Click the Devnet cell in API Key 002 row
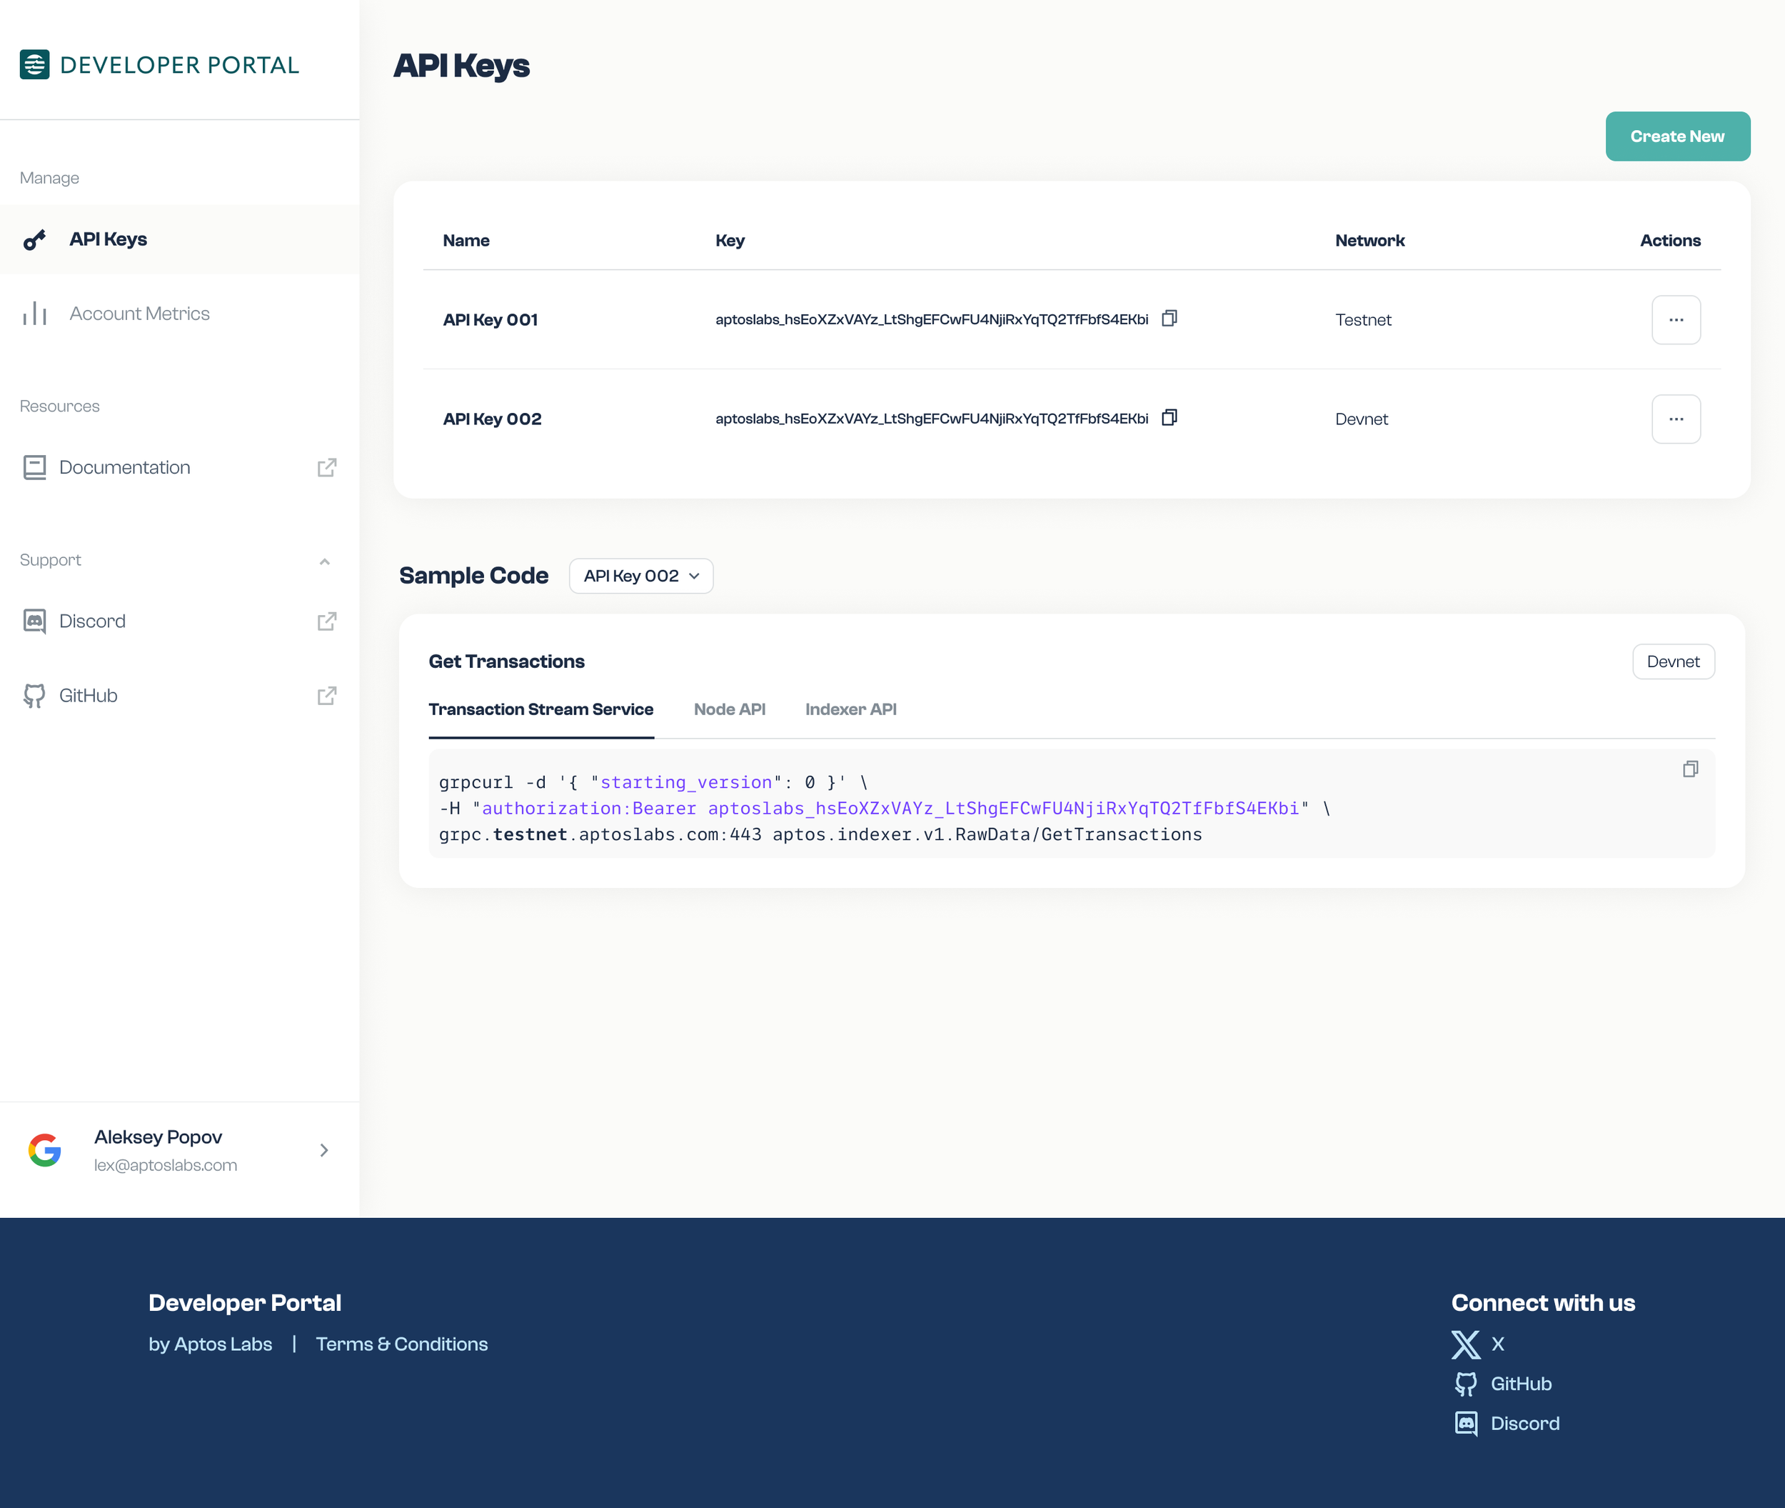The image size is (1785, 1508). tap(1361, 419)
